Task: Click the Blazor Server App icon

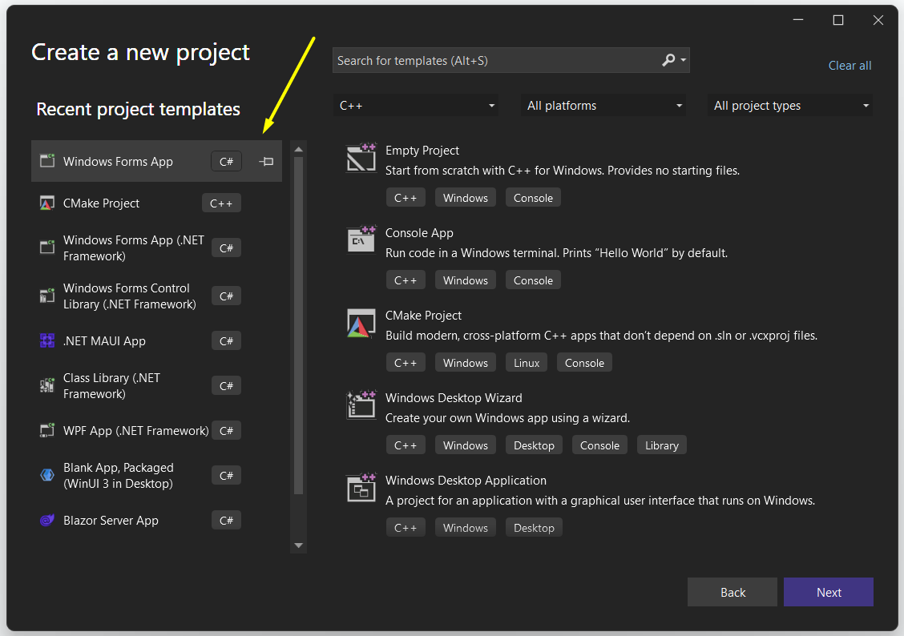Action: pyautogui.click(x=46, y=520)
